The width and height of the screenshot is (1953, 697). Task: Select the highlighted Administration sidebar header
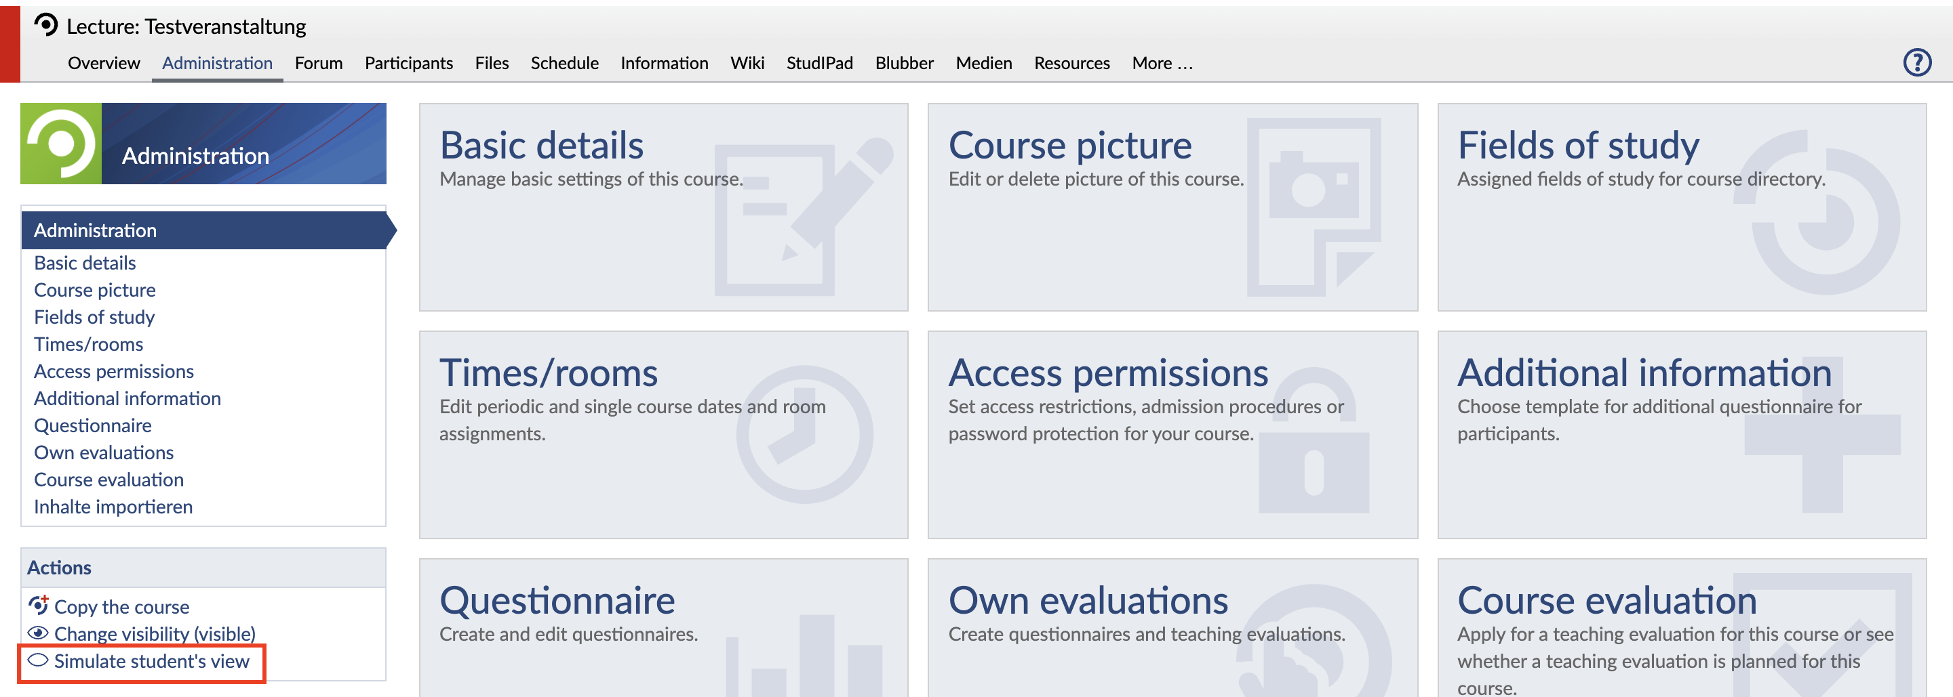[x=96, y=230]
